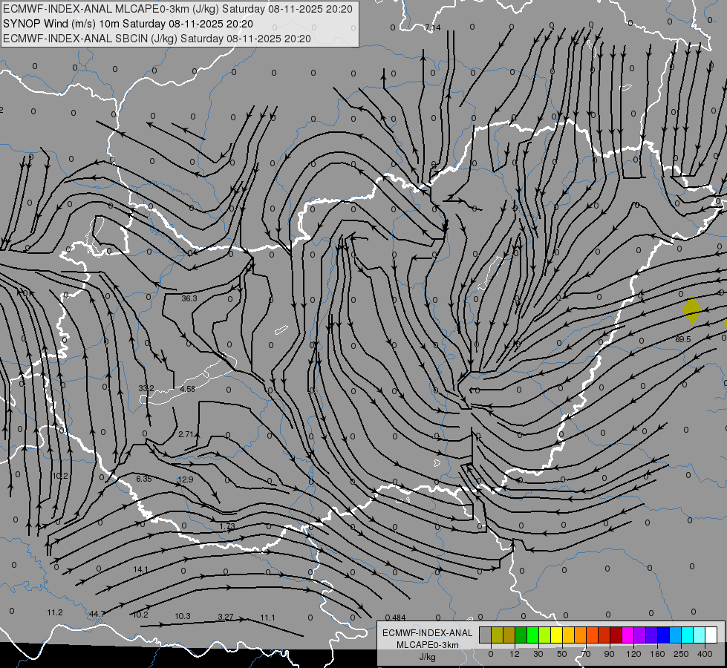The image size is (727, 668).
Task: Select the 30 tick label on legend scale
Action: click(x=538, y=654)
